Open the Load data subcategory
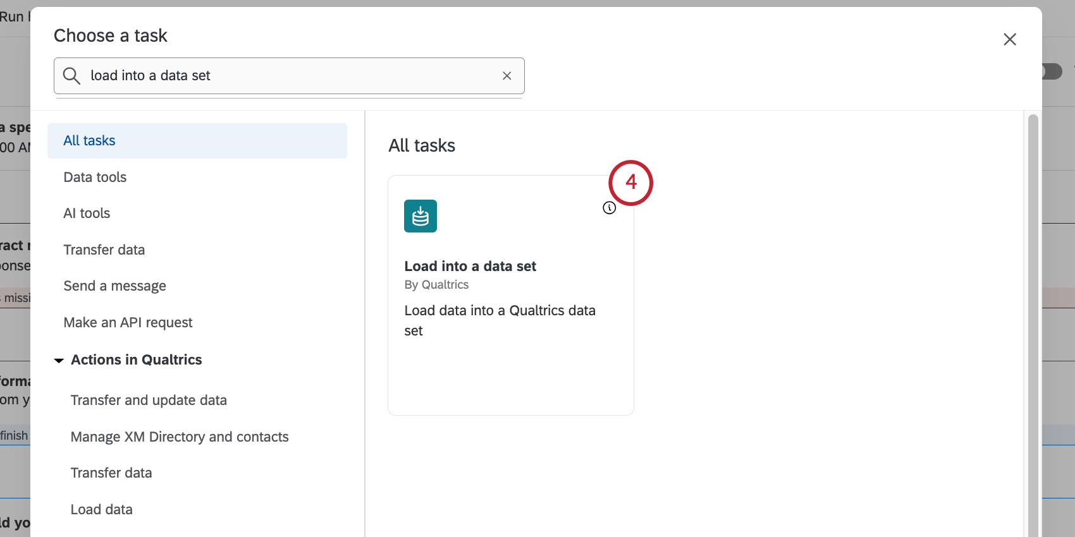The height and width of the screenshot is (537, 1075). [102, 510]
